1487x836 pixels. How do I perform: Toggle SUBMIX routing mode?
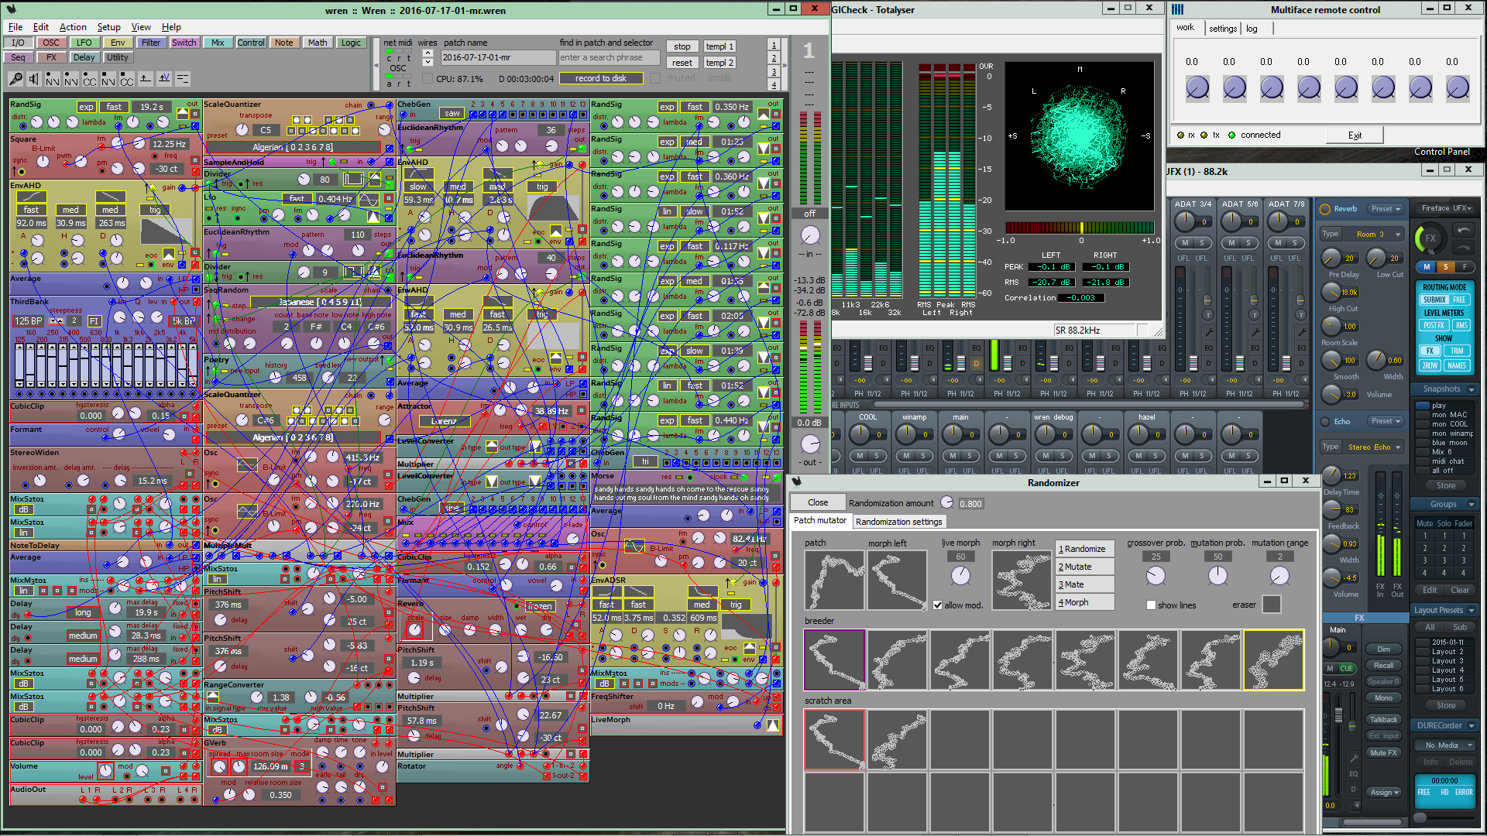pyautogui.click(x=1434, y=300)
